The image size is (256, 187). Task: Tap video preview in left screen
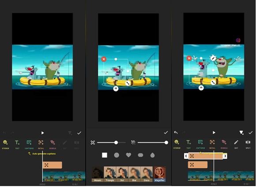click(42, 67)
